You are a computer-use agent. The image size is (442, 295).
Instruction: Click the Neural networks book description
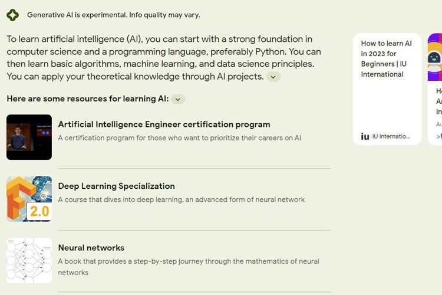coord(189,267)
